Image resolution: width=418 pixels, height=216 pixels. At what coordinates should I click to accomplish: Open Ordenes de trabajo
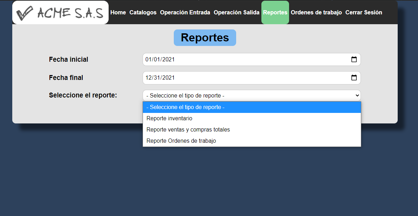pyautogui.click(x=316, y=12)
